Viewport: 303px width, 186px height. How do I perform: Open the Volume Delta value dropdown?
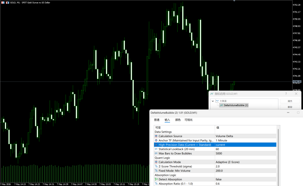click(245, 136)
